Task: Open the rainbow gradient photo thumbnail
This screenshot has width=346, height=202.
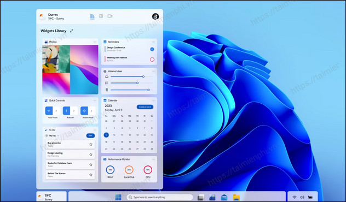Action: [x=56, y=84]
